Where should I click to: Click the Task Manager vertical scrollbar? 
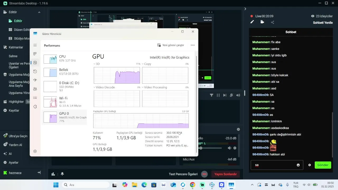pos(196,104)
